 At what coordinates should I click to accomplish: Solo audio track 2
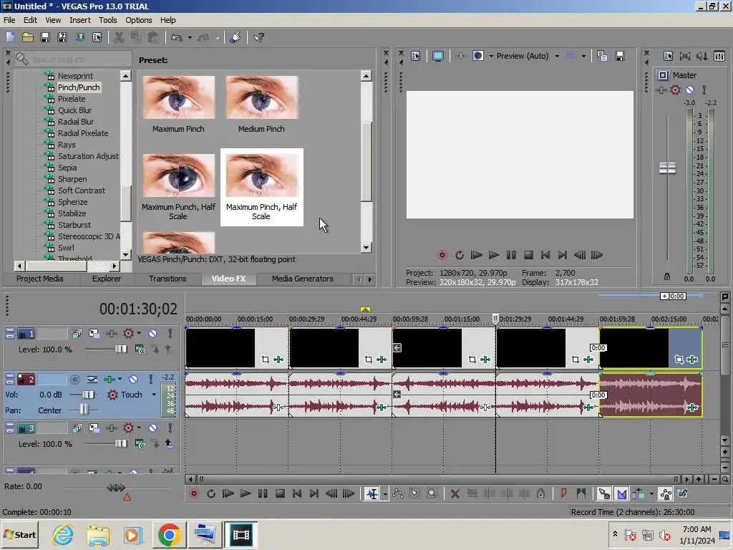[x=150, y=380]
